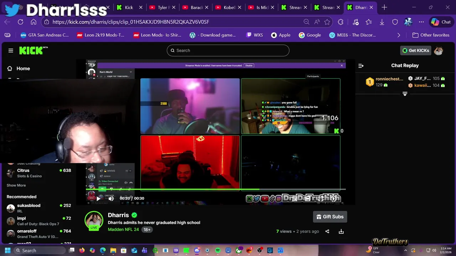Open the Apple bookmark

pyautogui.click(x=281, y=35)
